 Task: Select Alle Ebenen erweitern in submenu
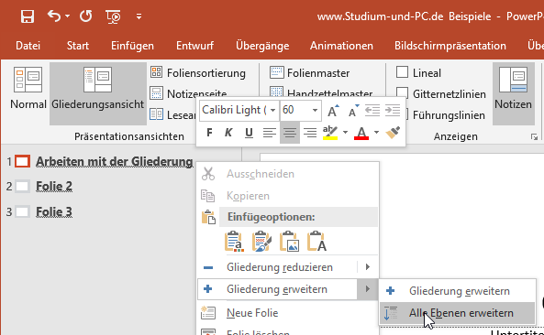click(458, 313)
